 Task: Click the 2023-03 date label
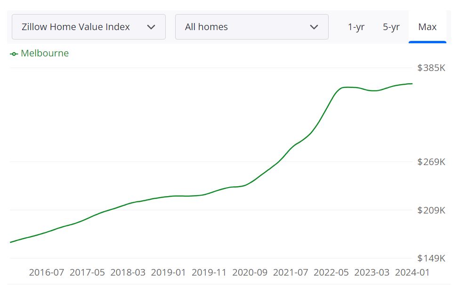pyautogui.click(x=371, y=272)
